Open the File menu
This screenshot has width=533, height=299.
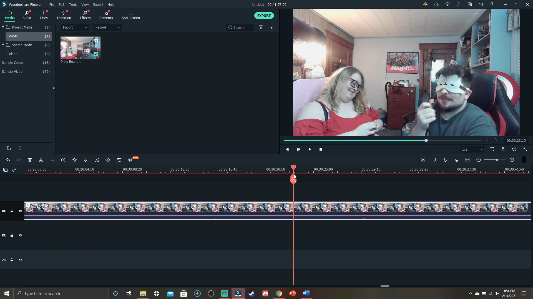pos(52,4)
